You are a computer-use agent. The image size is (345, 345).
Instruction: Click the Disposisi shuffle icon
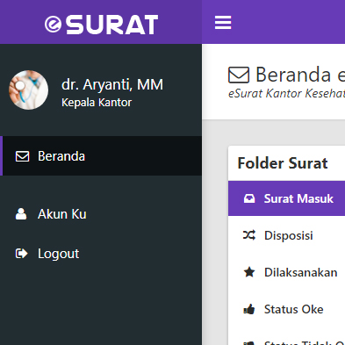coord(249,235)
